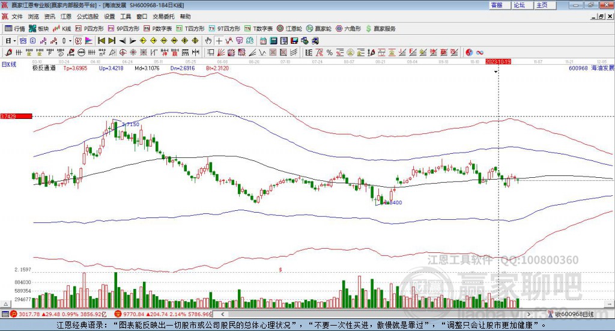Click the up-triangle button beside volume panel

[x=5, y=304]
